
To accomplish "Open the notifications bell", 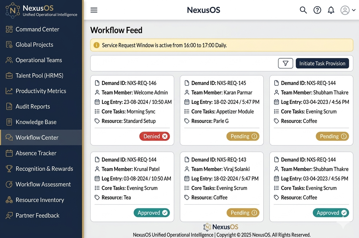I will click(331, 10).
